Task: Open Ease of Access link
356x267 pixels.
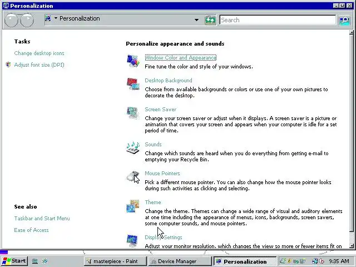Action: pos(31,230)
